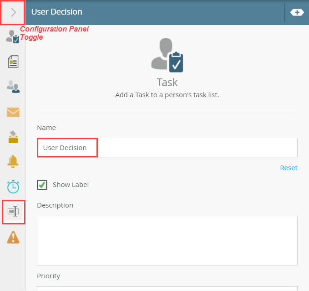Open the Task tab in sidebar

(13, 37)
